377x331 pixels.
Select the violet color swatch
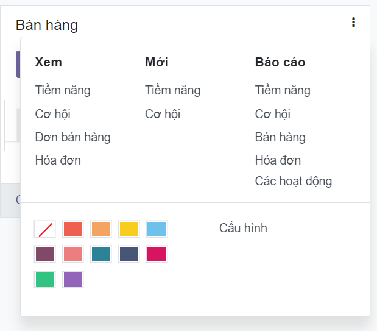[73, 279]
